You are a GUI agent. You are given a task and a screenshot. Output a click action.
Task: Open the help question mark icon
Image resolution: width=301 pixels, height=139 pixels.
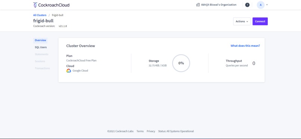point(247,5)
